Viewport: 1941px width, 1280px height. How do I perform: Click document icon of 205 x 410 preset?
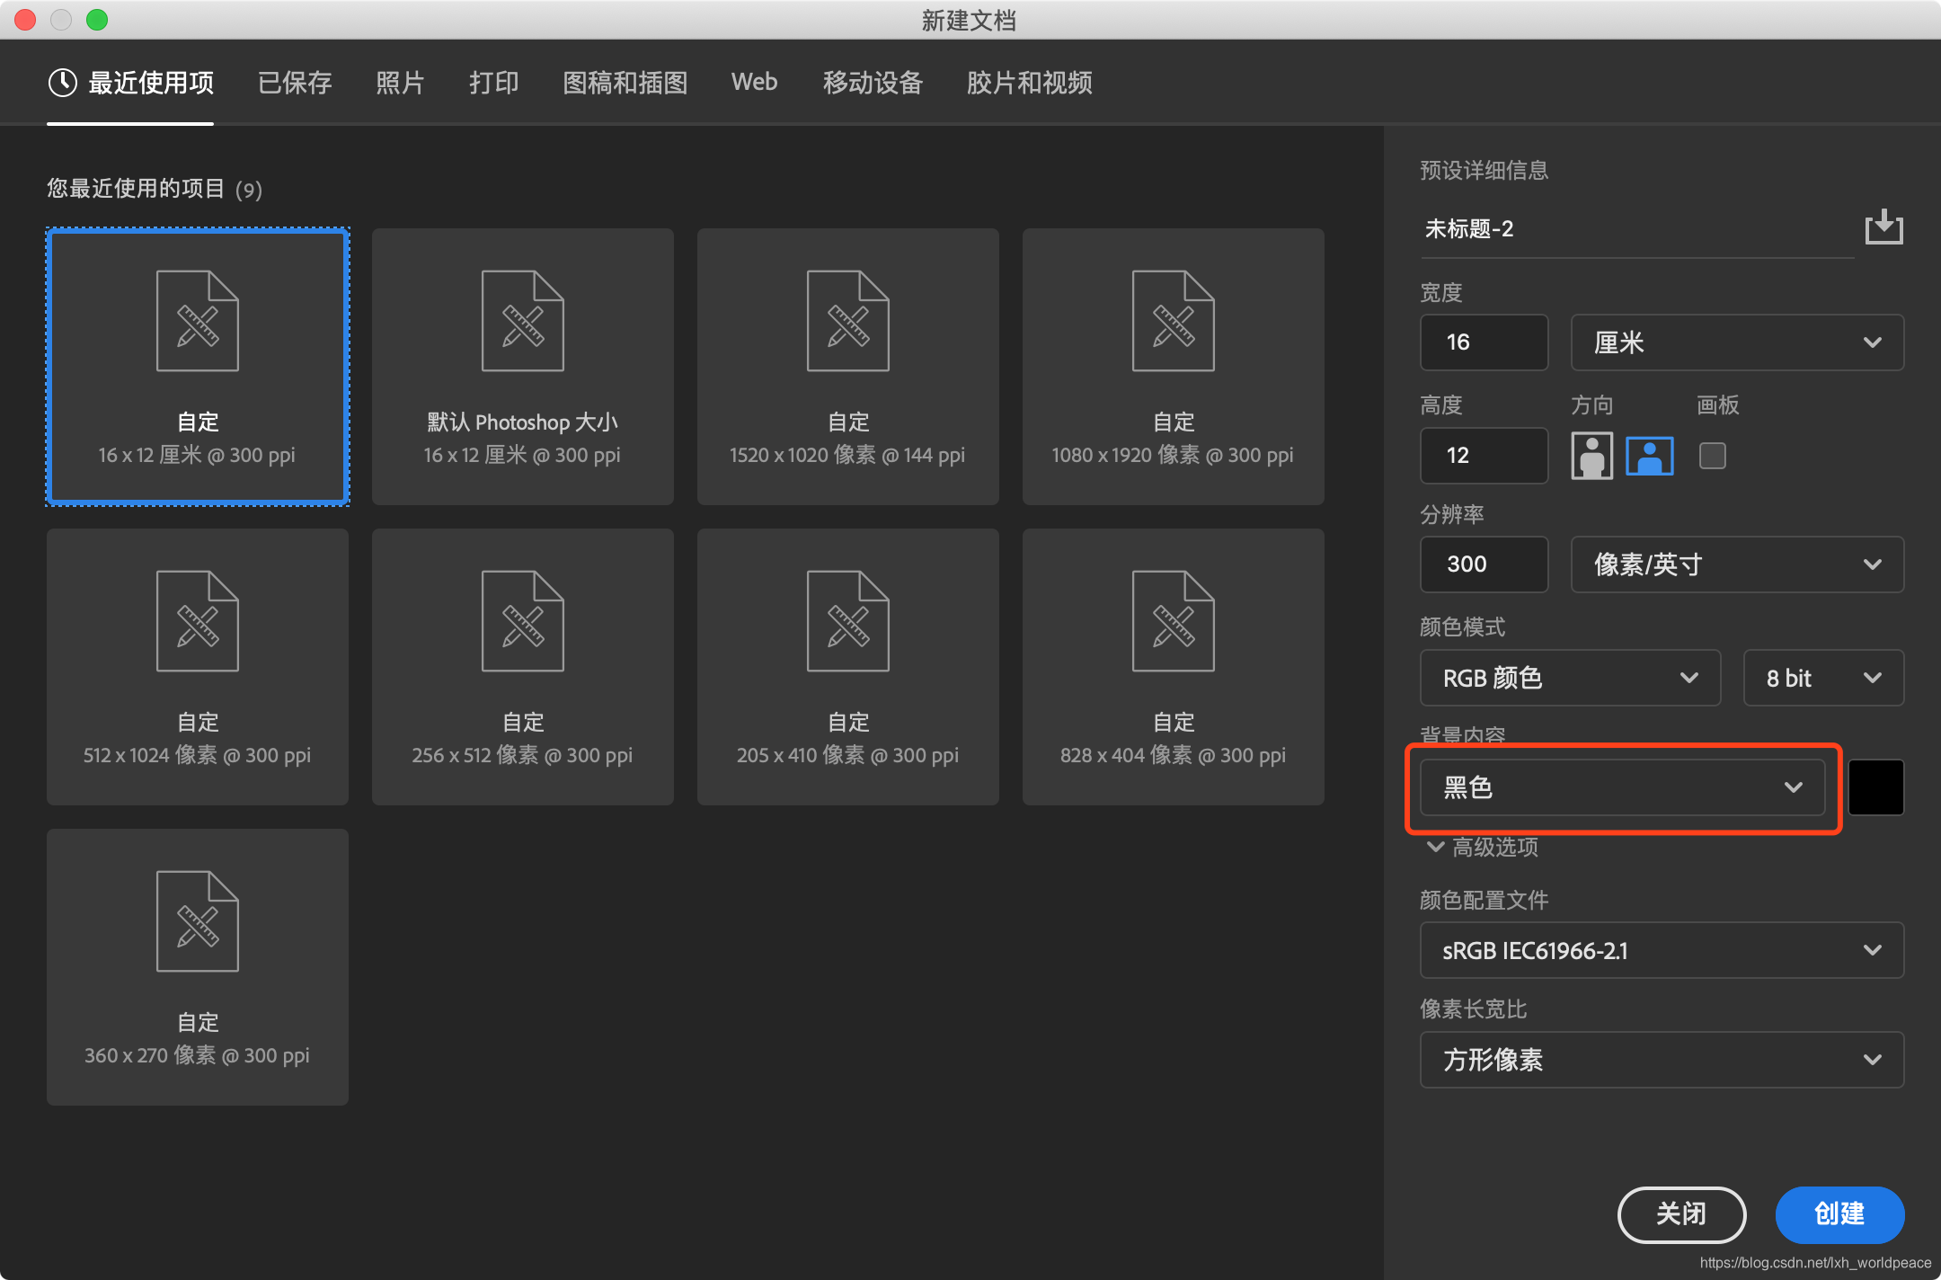click(x=848, y=621)
